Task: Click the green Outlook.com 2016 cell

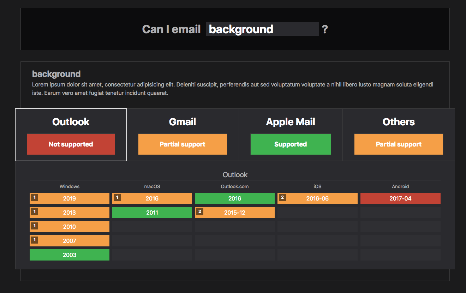Action: pos(235,198)
